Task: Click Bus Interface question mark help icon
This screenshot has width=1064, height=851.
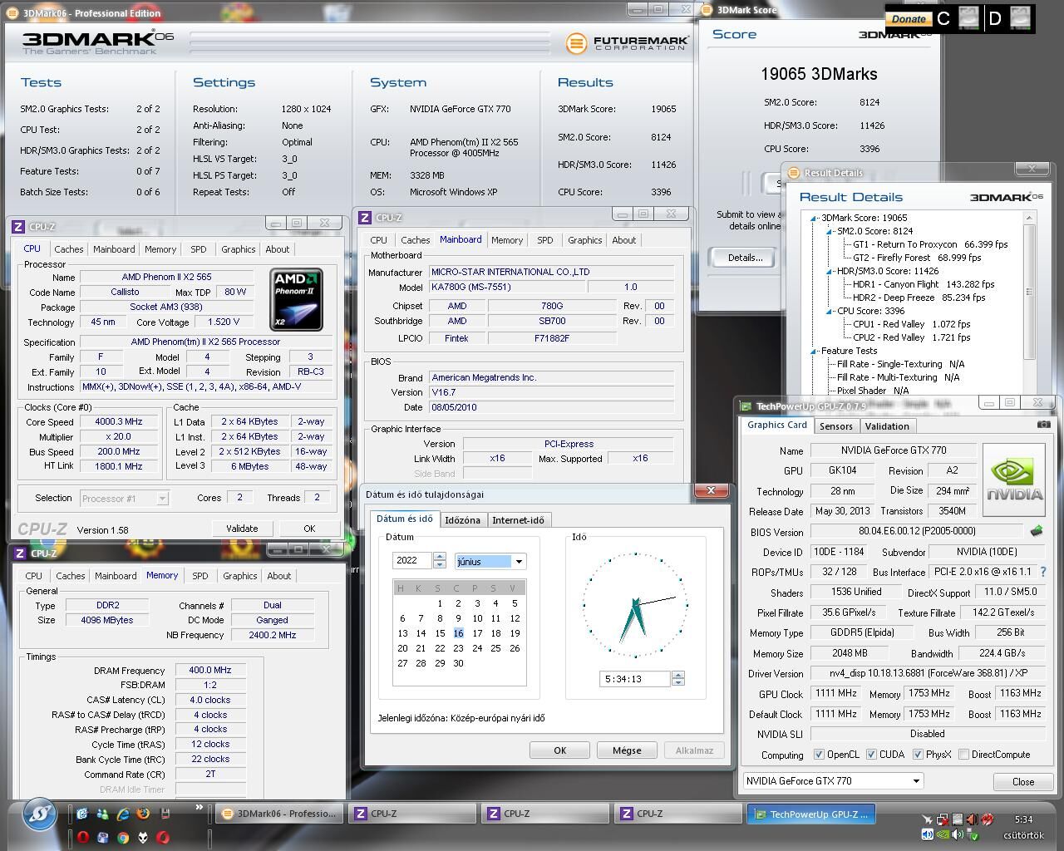Action: click(1043, 572)
